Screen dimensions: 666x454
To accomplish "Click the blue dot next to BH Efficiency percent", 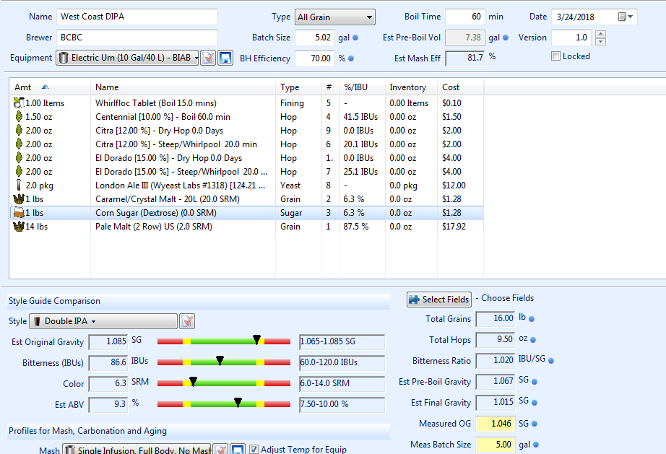I will click(351, 58).
